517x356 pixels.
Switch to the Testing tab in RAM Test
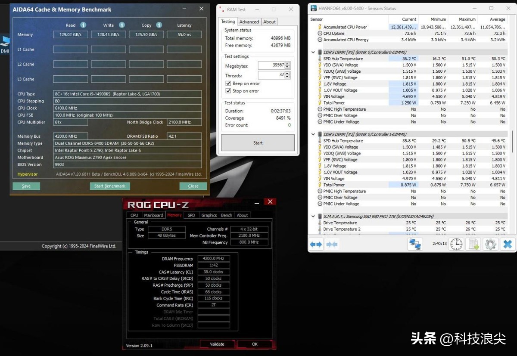[228, 22]
